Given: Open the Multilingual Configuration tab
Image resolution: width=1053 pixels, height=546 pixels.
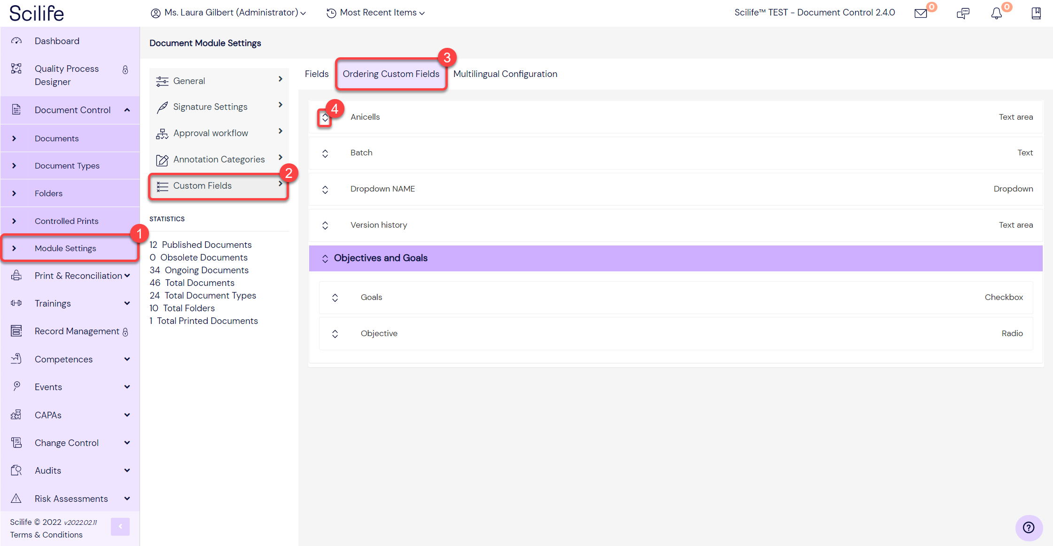Looking at the screenshot, I should click(505, 74).
